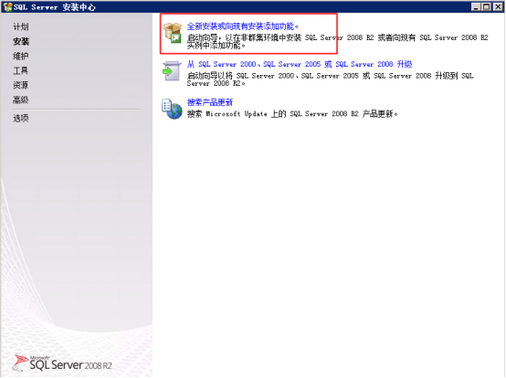Click the 全新安装或向现有安装添加功能 link
Viewport: 506px width, 378px height.
tap(243, 26)
